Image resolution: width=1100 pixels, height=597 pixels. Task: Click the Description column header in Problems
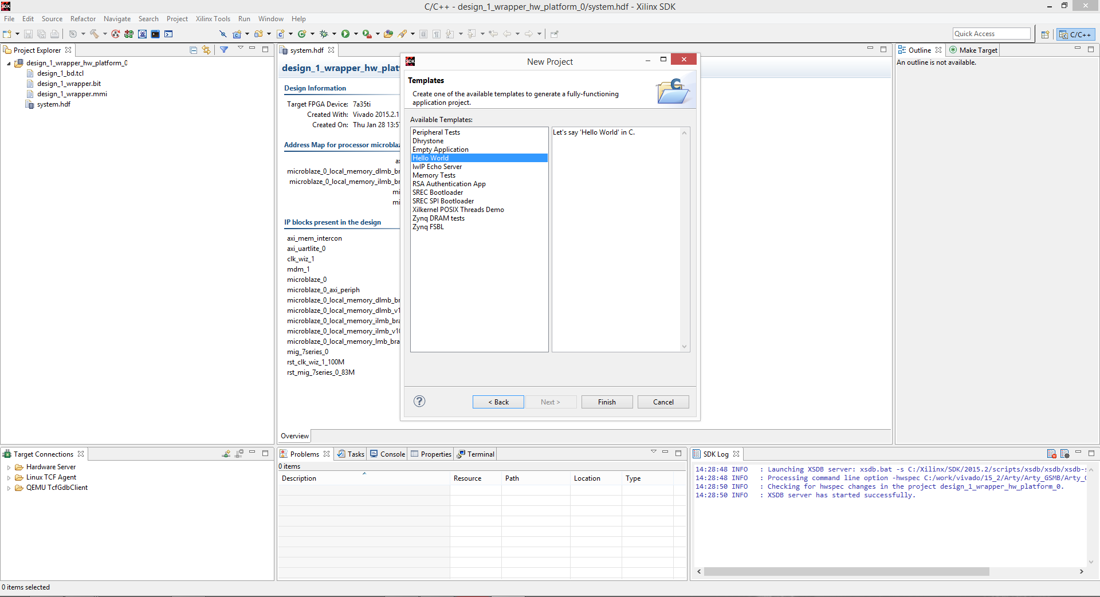click(363, 478)
